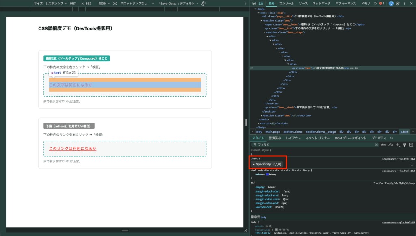Toggle .cls element classes panel
This screenshot has height=236, width=416.
pyautogui.click(x=391, y=145)
